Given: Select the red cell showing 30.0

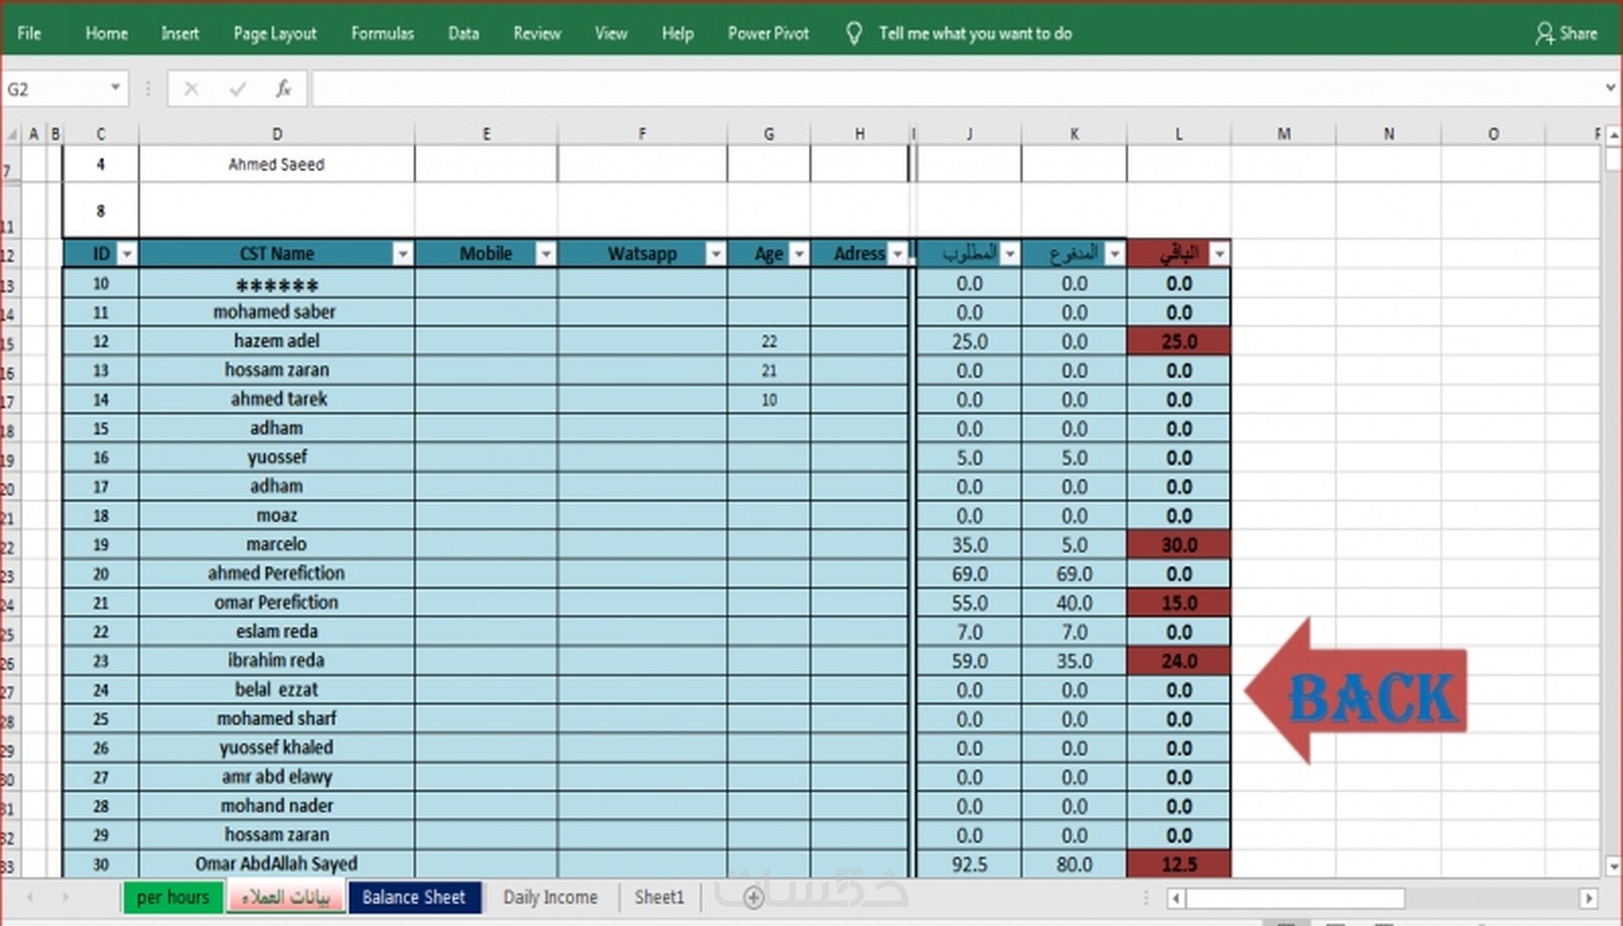Looking at the screenshot, I should pos(1179,544).
